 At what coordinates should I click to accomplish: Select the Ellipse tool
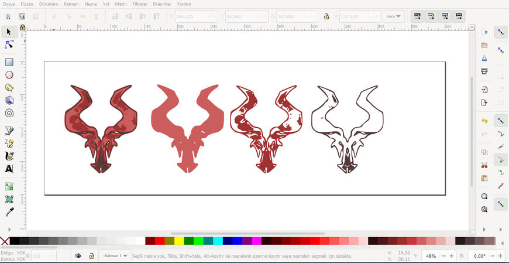point(9,75)
